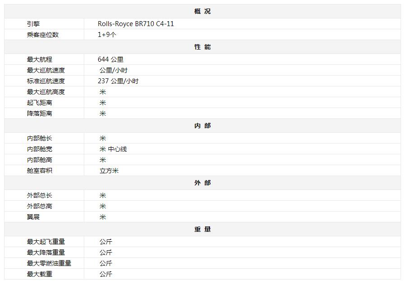Select the 舱室容积 label
Viewport: 406px width, 284px height.
pyautogui.click(x=40, y=171)
